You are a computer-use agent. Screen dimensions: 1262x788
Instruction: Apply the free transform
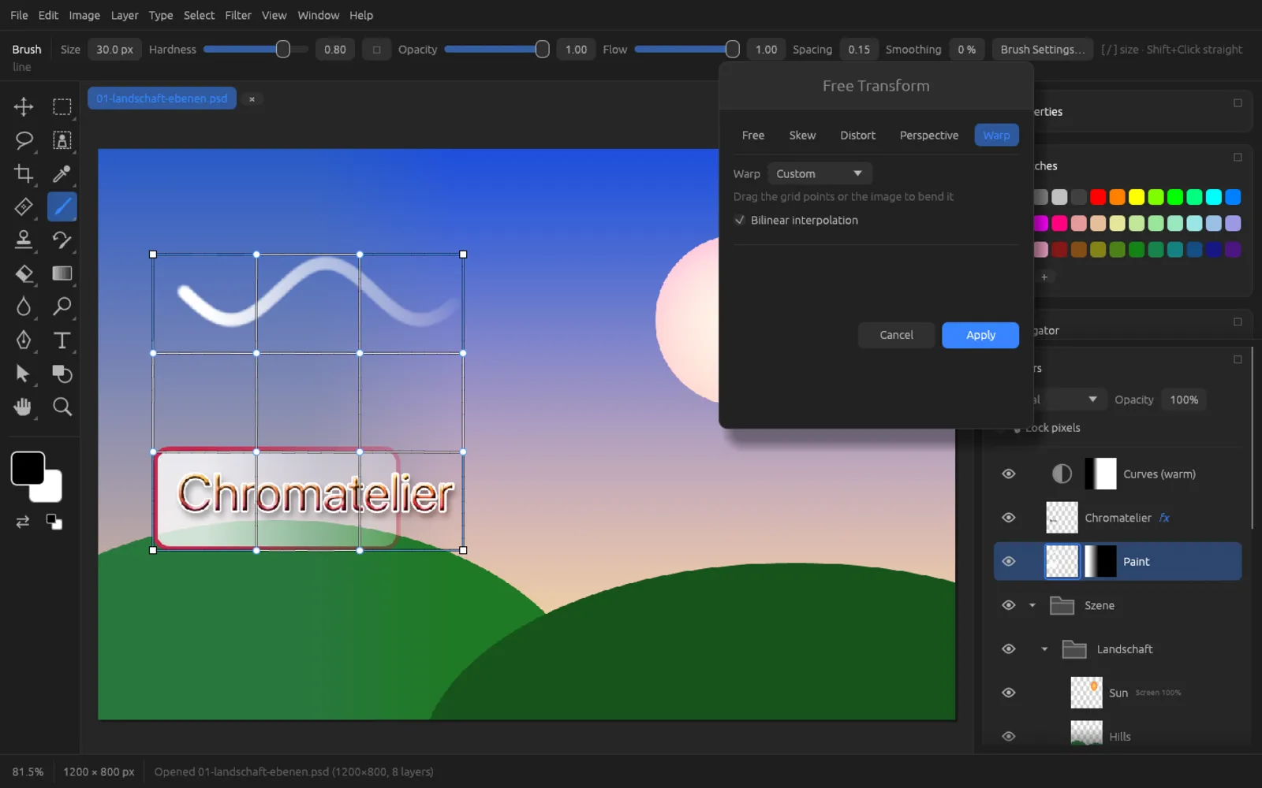pos(980,335)
